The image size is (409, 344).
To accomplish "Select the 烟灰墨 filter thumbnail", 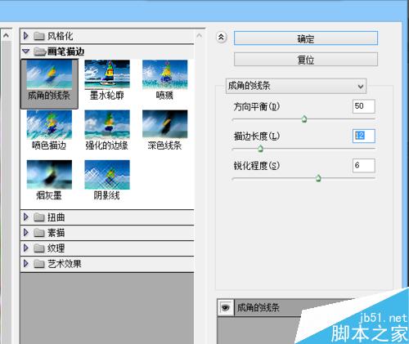I will [49, 175].
